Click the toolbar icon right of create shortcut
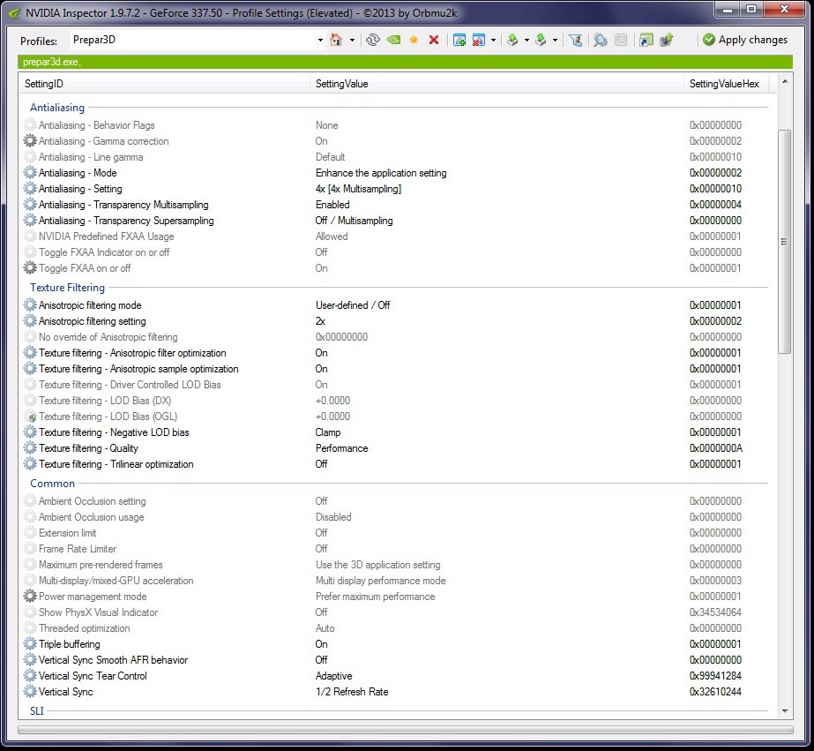The height and width of the screenshot is (751, 814). pyautogui.click(x=667, y=40)
